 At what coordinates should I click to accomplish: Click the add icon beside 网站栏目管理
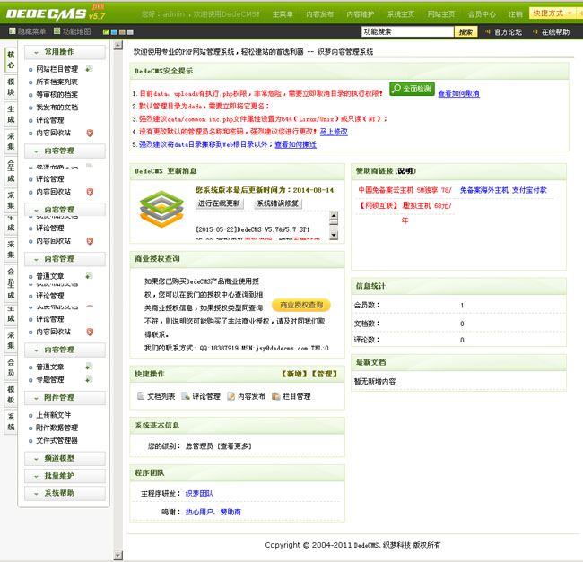[89, 69]
